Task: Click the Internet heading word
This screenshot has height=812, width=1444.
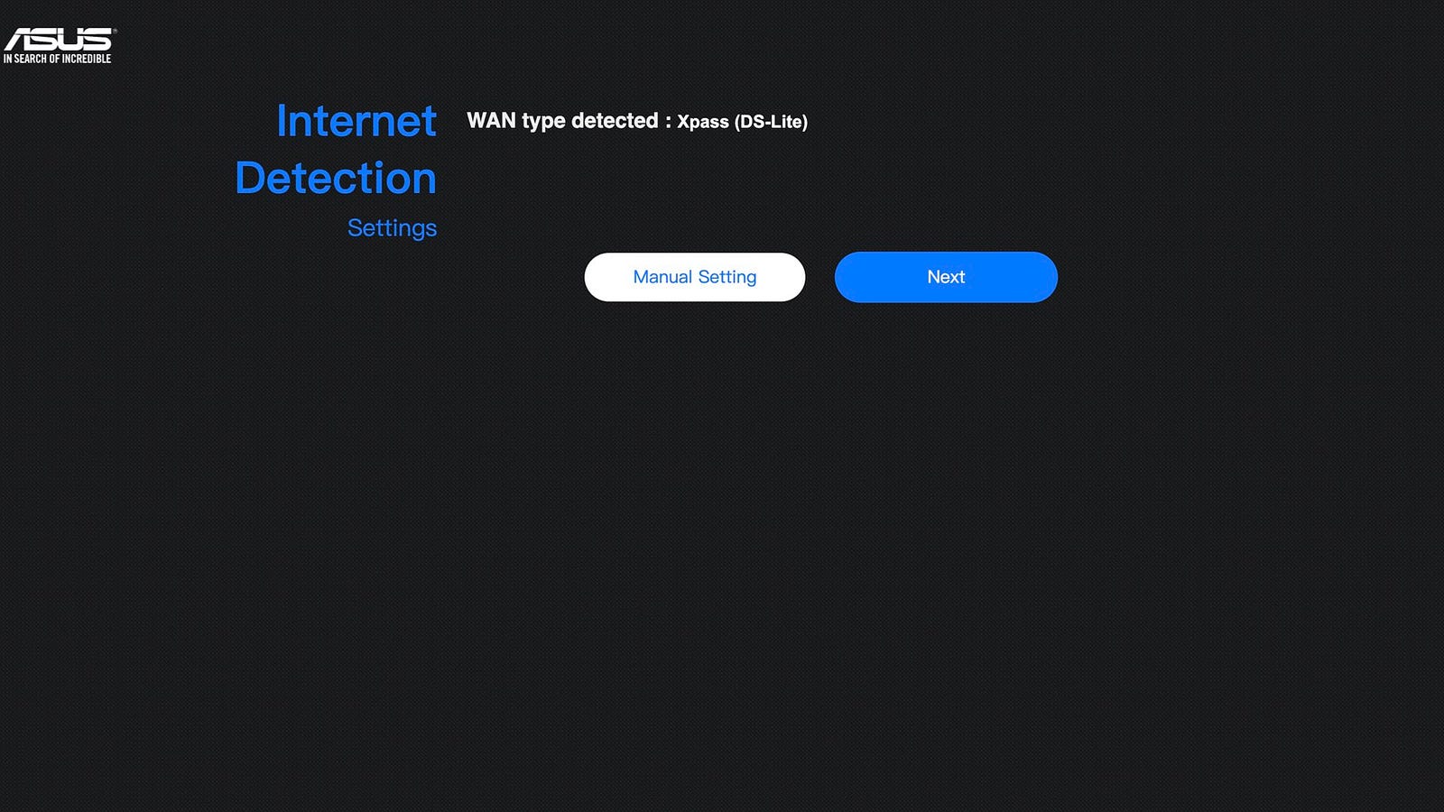Action: 356,121
